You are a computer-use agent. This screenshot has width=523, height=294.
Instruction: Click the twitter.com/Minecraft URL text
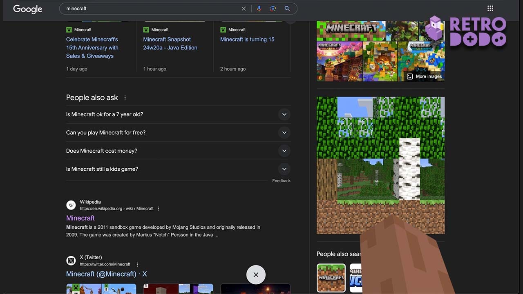point(105,264)
